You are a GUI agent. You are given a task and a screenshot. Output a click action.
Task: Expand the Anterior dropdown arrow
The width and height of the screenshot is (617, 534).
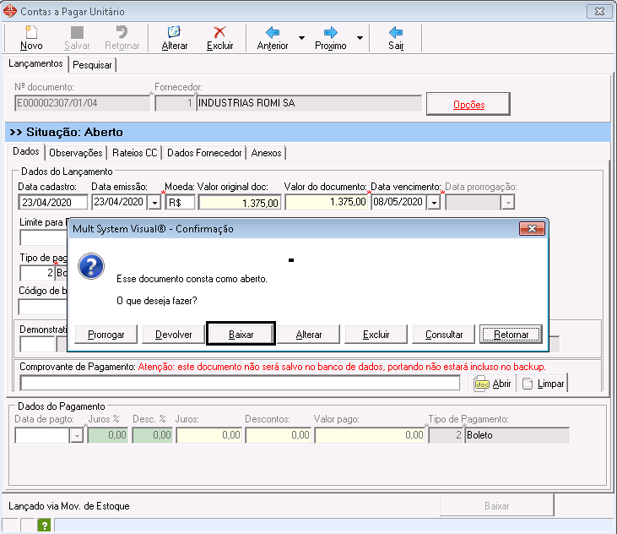point(302,38)
